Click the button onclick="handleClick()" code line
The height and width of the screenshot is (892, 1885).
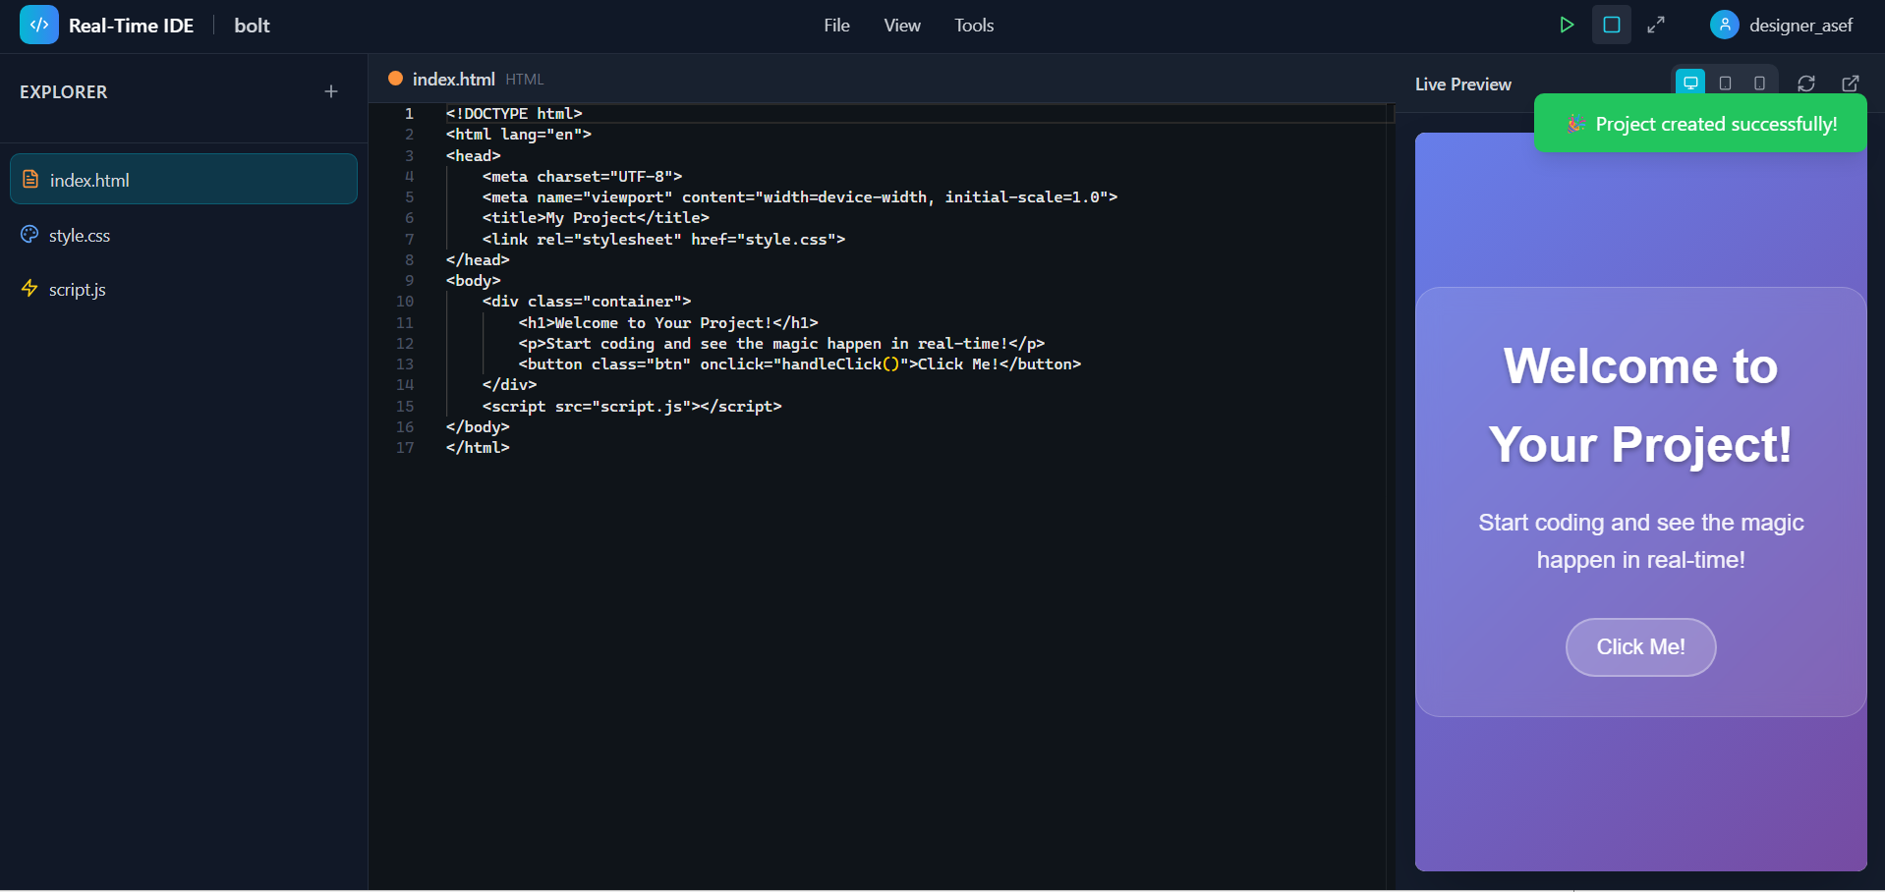[800, 364]
